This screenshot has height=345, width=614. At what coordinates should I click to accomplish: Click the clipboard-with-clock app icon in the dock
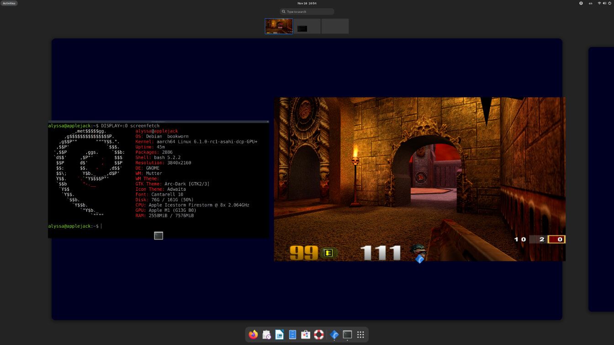266,335
